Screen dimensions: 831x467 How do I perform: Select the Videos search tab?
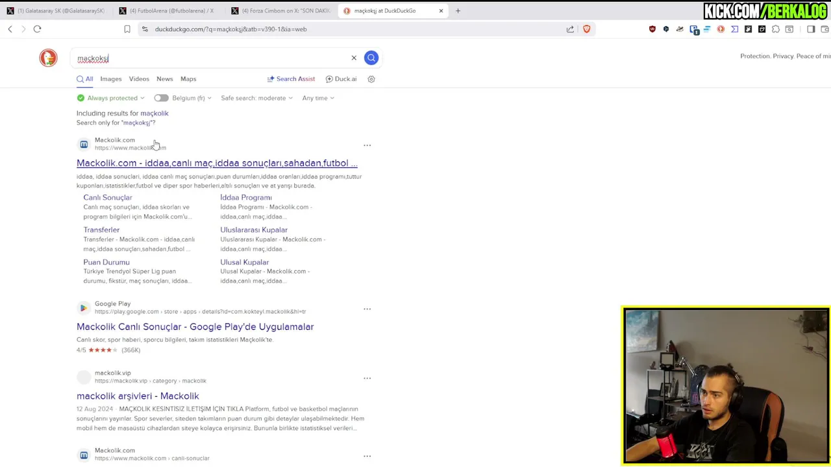click(139, 79)
